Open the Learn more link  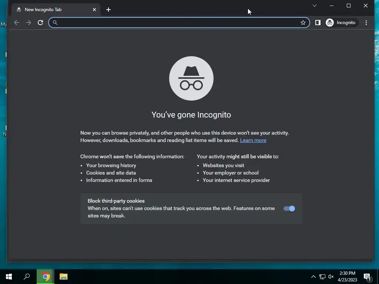click(x=253, y=140)
